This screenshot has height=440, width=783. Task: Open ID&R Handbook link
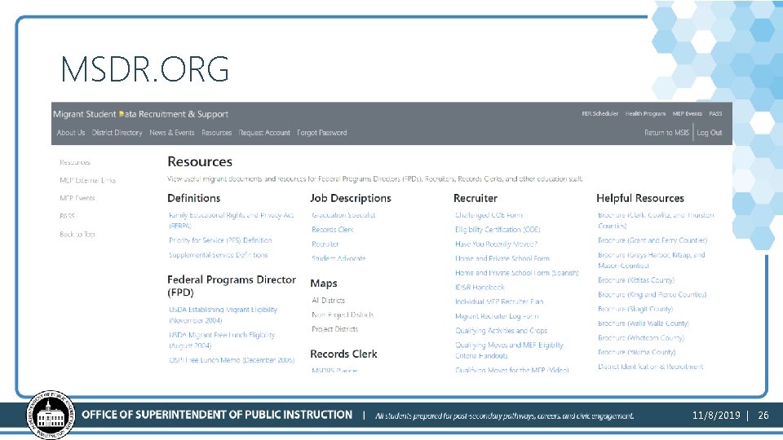tap(480, 288)
